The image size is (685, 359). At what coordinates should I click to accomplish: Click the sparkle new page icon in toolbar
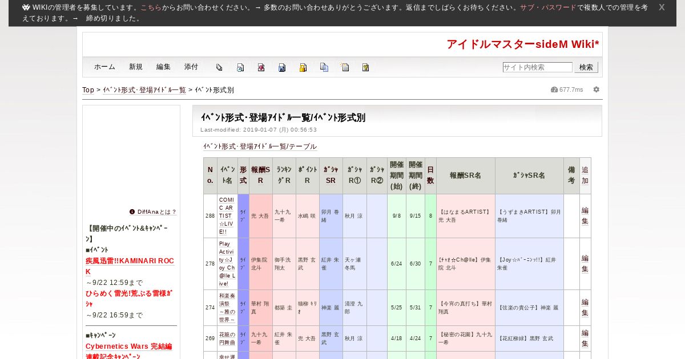(345, 67)
